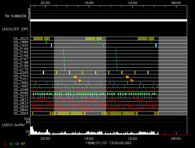Click the bottom axis 16:00 time label
The height and width of the screenshot is (148, 195).
click(x=89, y=139)
